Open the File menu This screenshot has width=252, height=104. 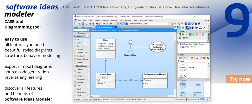(x=79, y=20)
